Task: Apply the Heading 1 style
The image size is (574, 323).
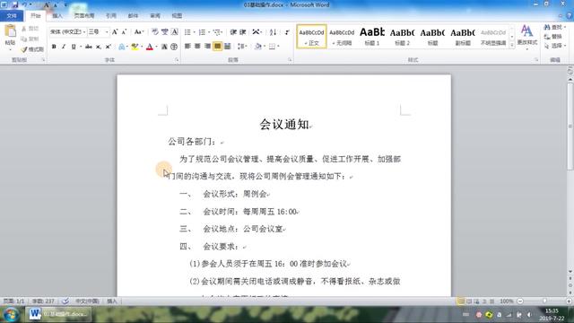Action: pos(372,37)
